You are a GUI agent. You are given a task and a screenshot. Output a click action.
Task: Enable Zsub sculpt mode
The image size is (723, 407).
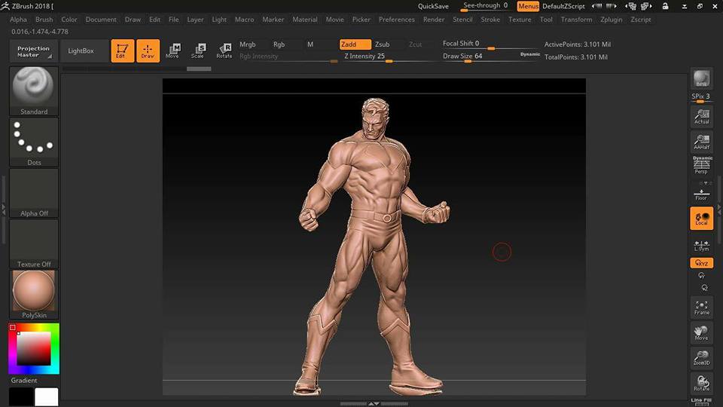point(383,44)
